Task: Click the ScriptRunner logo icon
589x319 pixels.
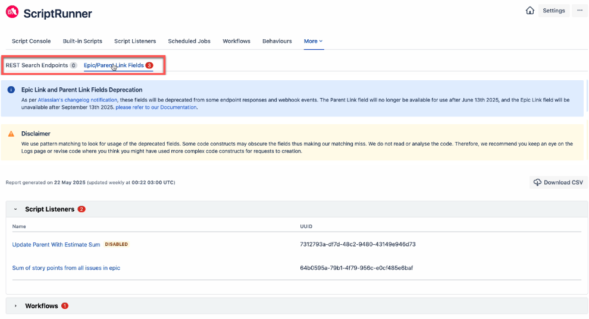Action: (12, 12)
